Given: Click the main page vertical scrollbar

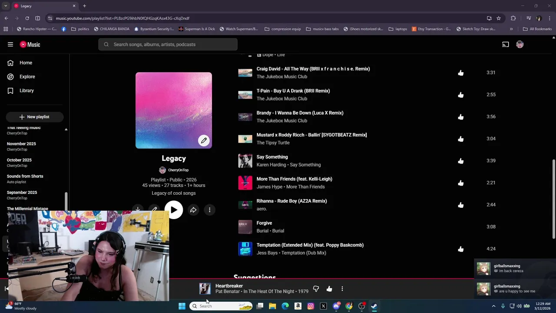Looking at the screenshot, I should 554,199.
